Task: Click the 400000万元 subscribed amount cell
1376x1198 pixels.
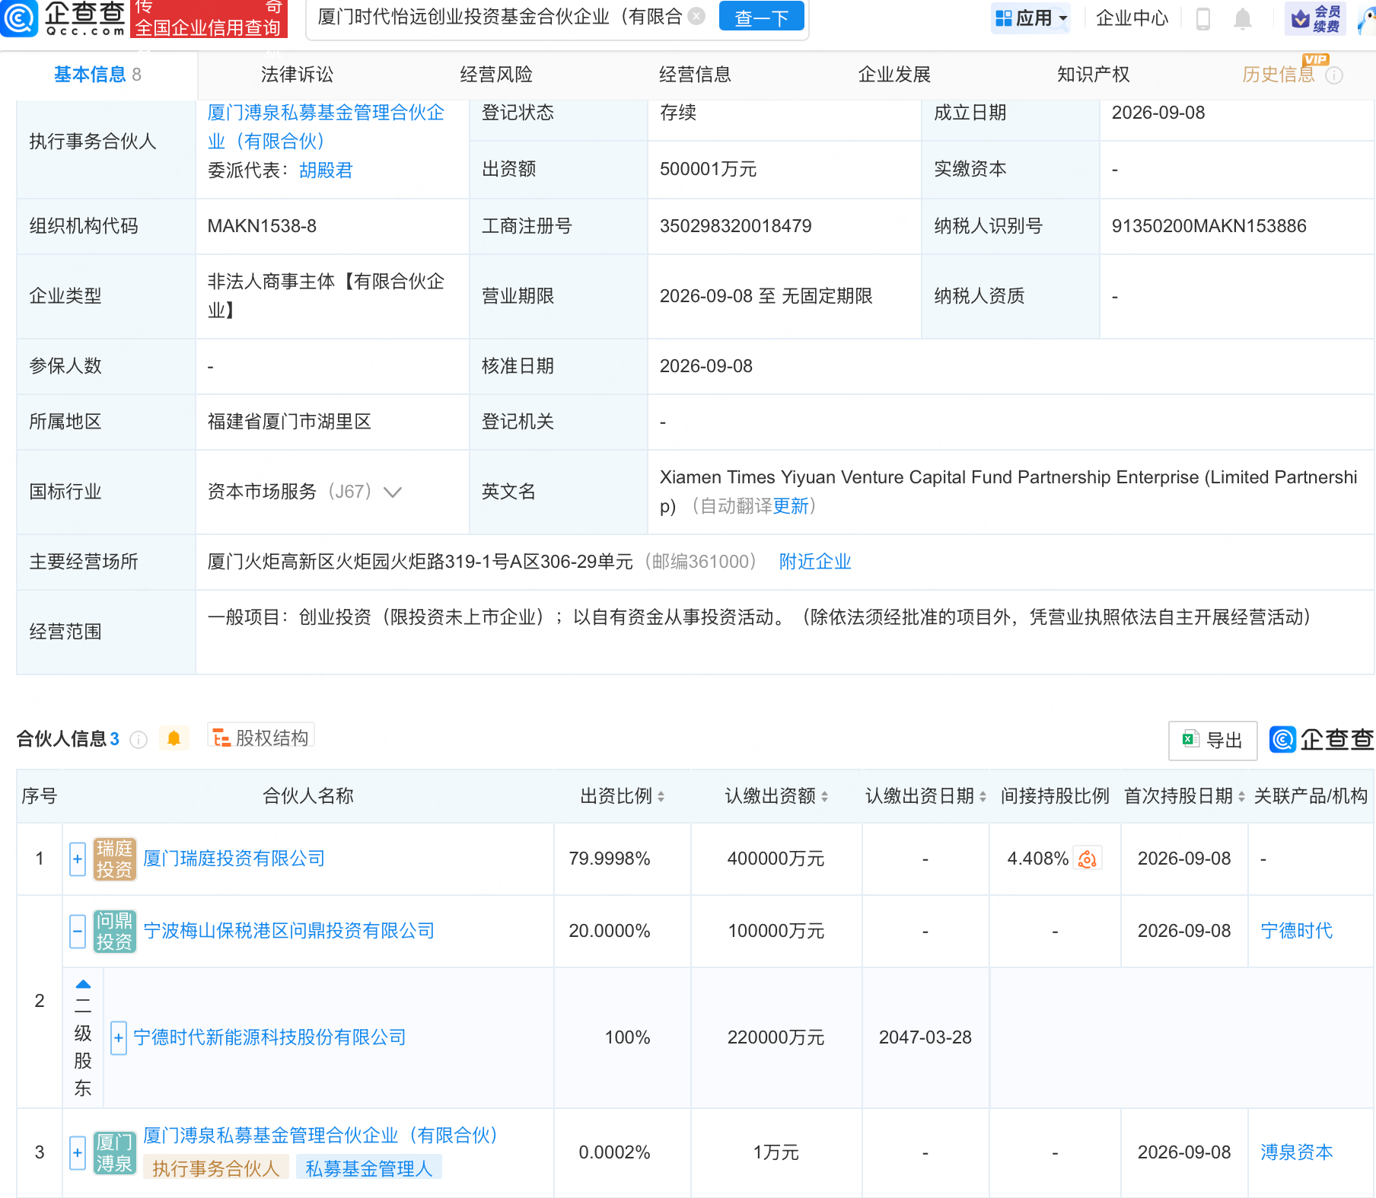Action: 776,859
